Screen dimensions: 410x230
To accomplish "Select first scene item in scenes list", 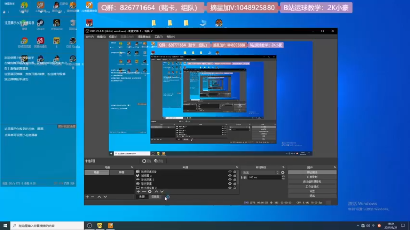I will coord(96,172).
